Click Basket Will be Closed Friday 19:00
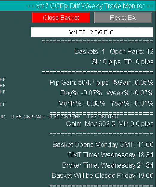156x187 pixels. [102, 176]
